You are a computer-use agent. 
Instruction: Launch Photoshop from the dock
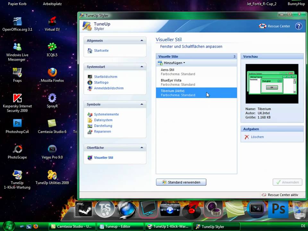coord(279,209)
